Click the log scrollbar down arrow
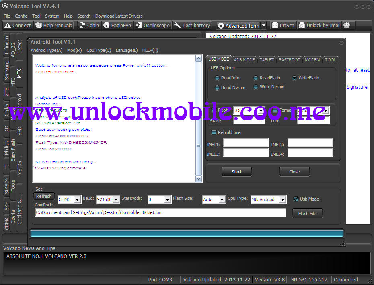 (x=198, y=179)
